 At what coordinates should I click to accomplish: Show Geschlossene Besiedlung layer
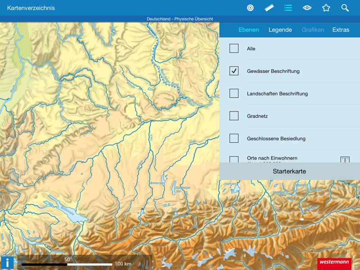[x=234, y=139]
